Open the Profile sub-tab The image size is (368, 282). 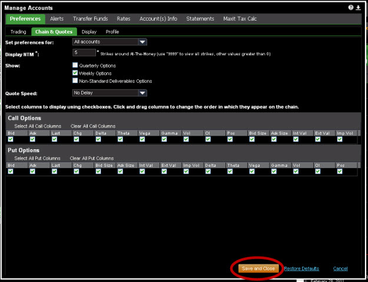pyautogui.click(x=112, y=32)
